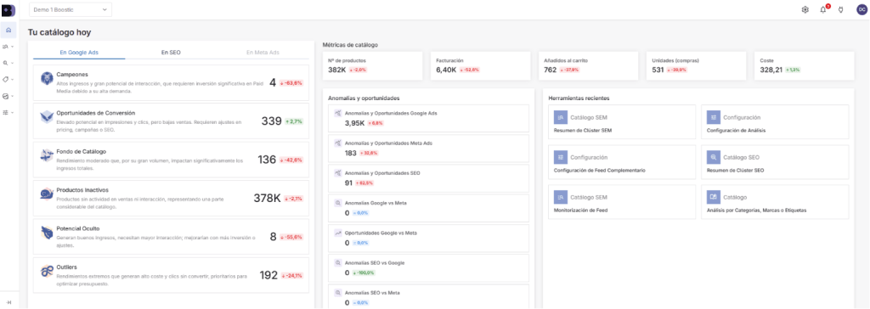This screenshot has width=870, height=309.
Task: Click the Campeones lion icon
Action: [47, 79]
